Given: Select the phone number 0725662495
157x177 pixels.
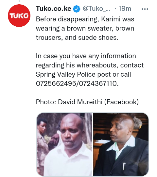Looking at the screenshot, I should [56, 84].
